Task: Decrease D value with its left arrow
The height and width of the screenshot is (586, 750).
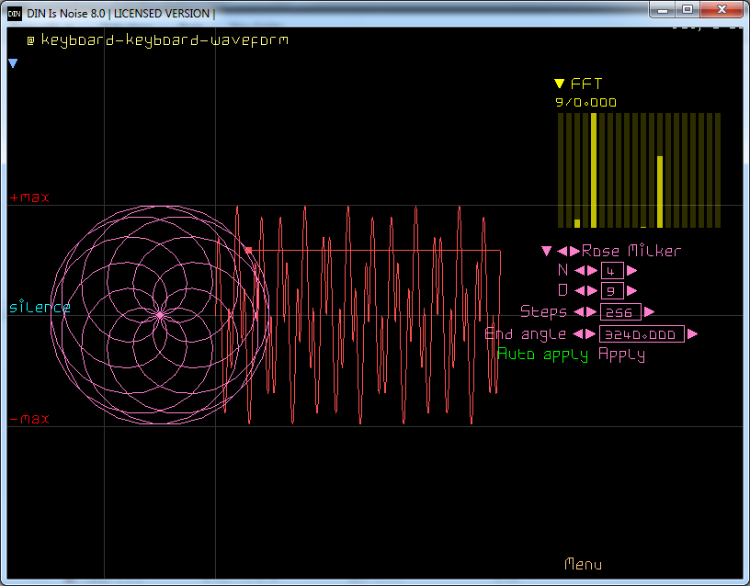Action: pyautogui.click(x=580, y=290)
